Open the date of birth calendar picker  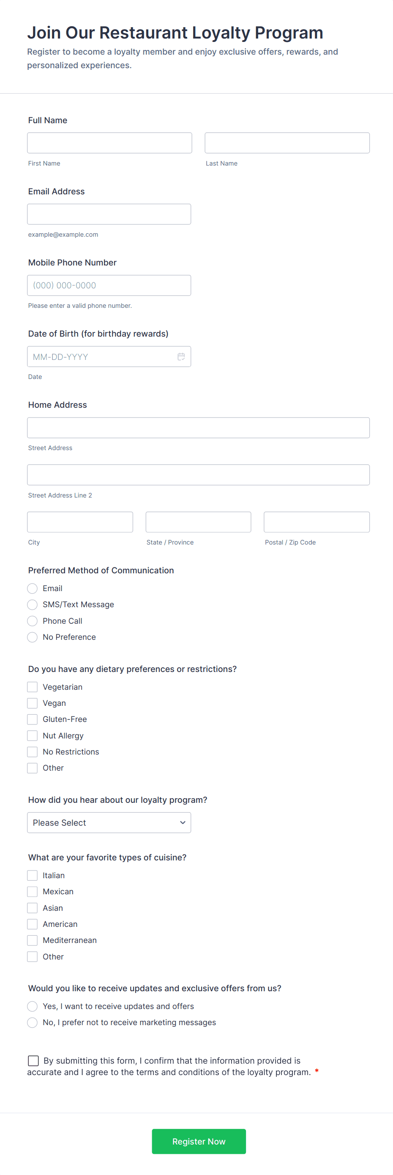pyautogui.click(x=181, y=357)
